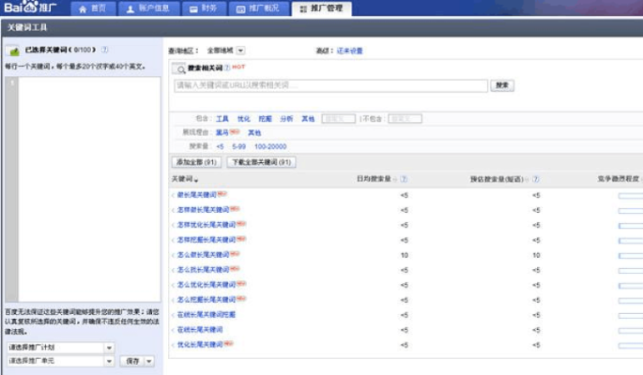
Task: Filter by 分析 in 包含 row
Action: [286, 119]
